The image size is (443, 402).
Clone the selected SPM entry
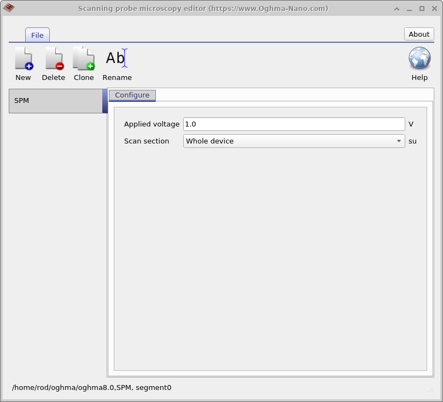coord(84,64)
